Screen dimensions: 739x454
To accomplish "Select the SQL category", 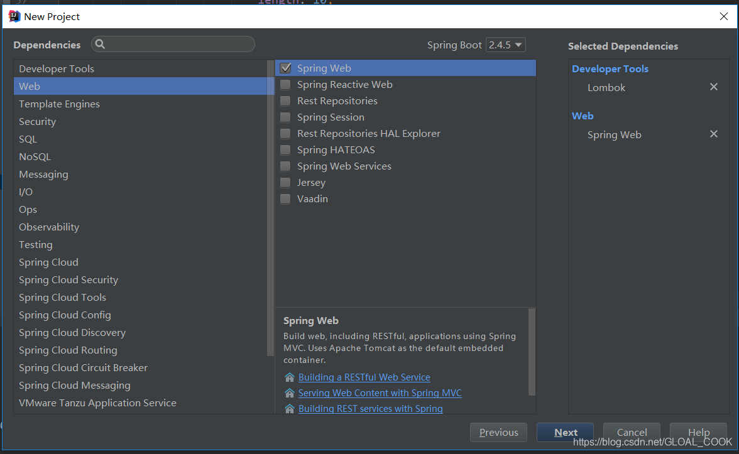I will (x=141, y=139).
